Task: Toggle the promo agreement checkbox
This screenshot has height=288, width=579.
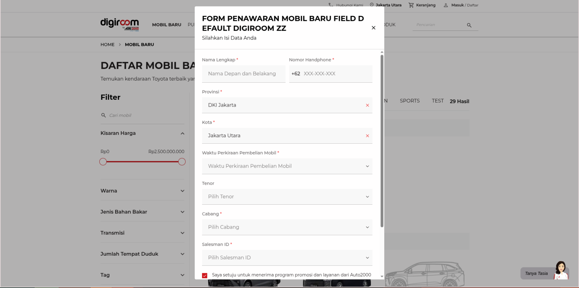Action: 204,276
